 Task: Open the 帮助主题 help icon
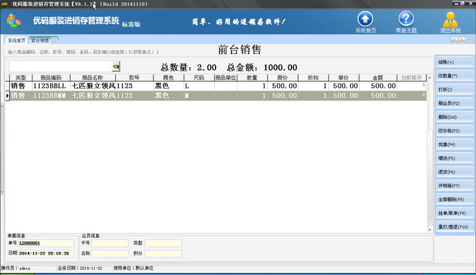coord(406,22)
